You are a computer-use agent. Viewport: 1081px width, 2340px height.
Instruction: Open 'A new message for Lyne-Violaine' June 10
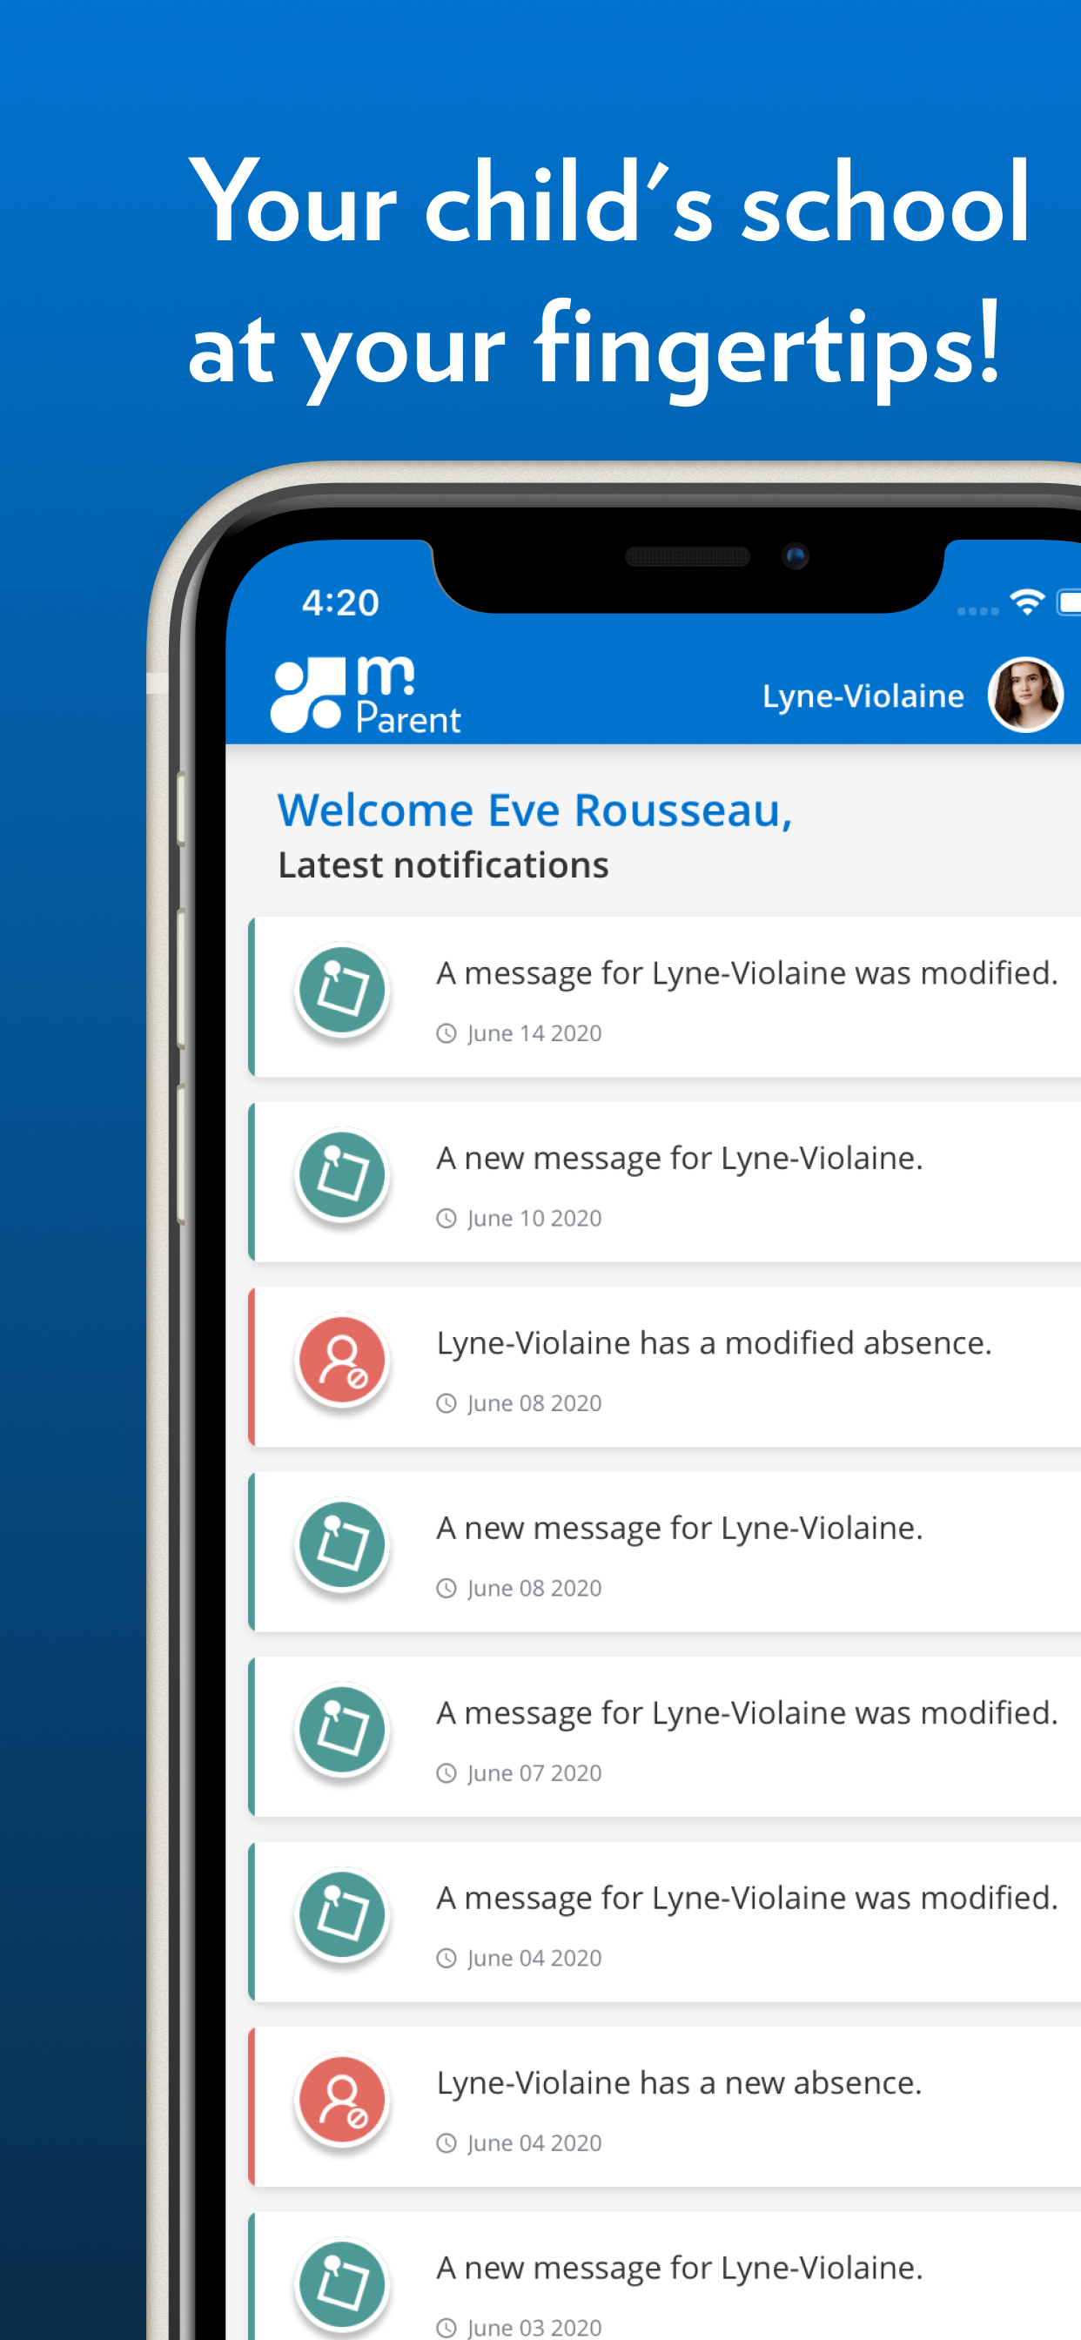pyautogui.click(x=665, y=1182)
